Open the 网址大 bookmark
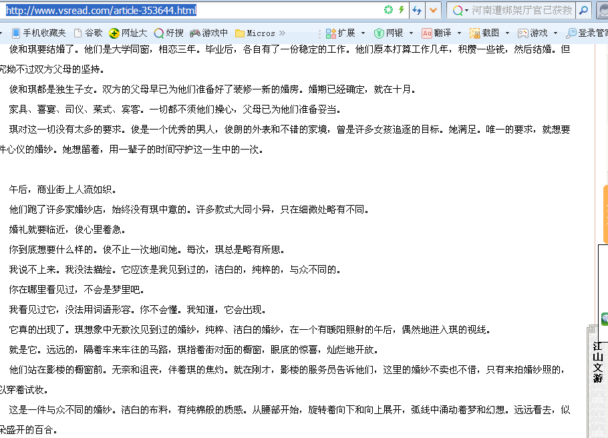Screen dimensions: 608x438 click(x=128, y=33)
